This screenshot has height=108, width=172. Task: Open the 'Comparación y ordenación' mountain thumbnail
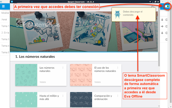tap(81, 100)
